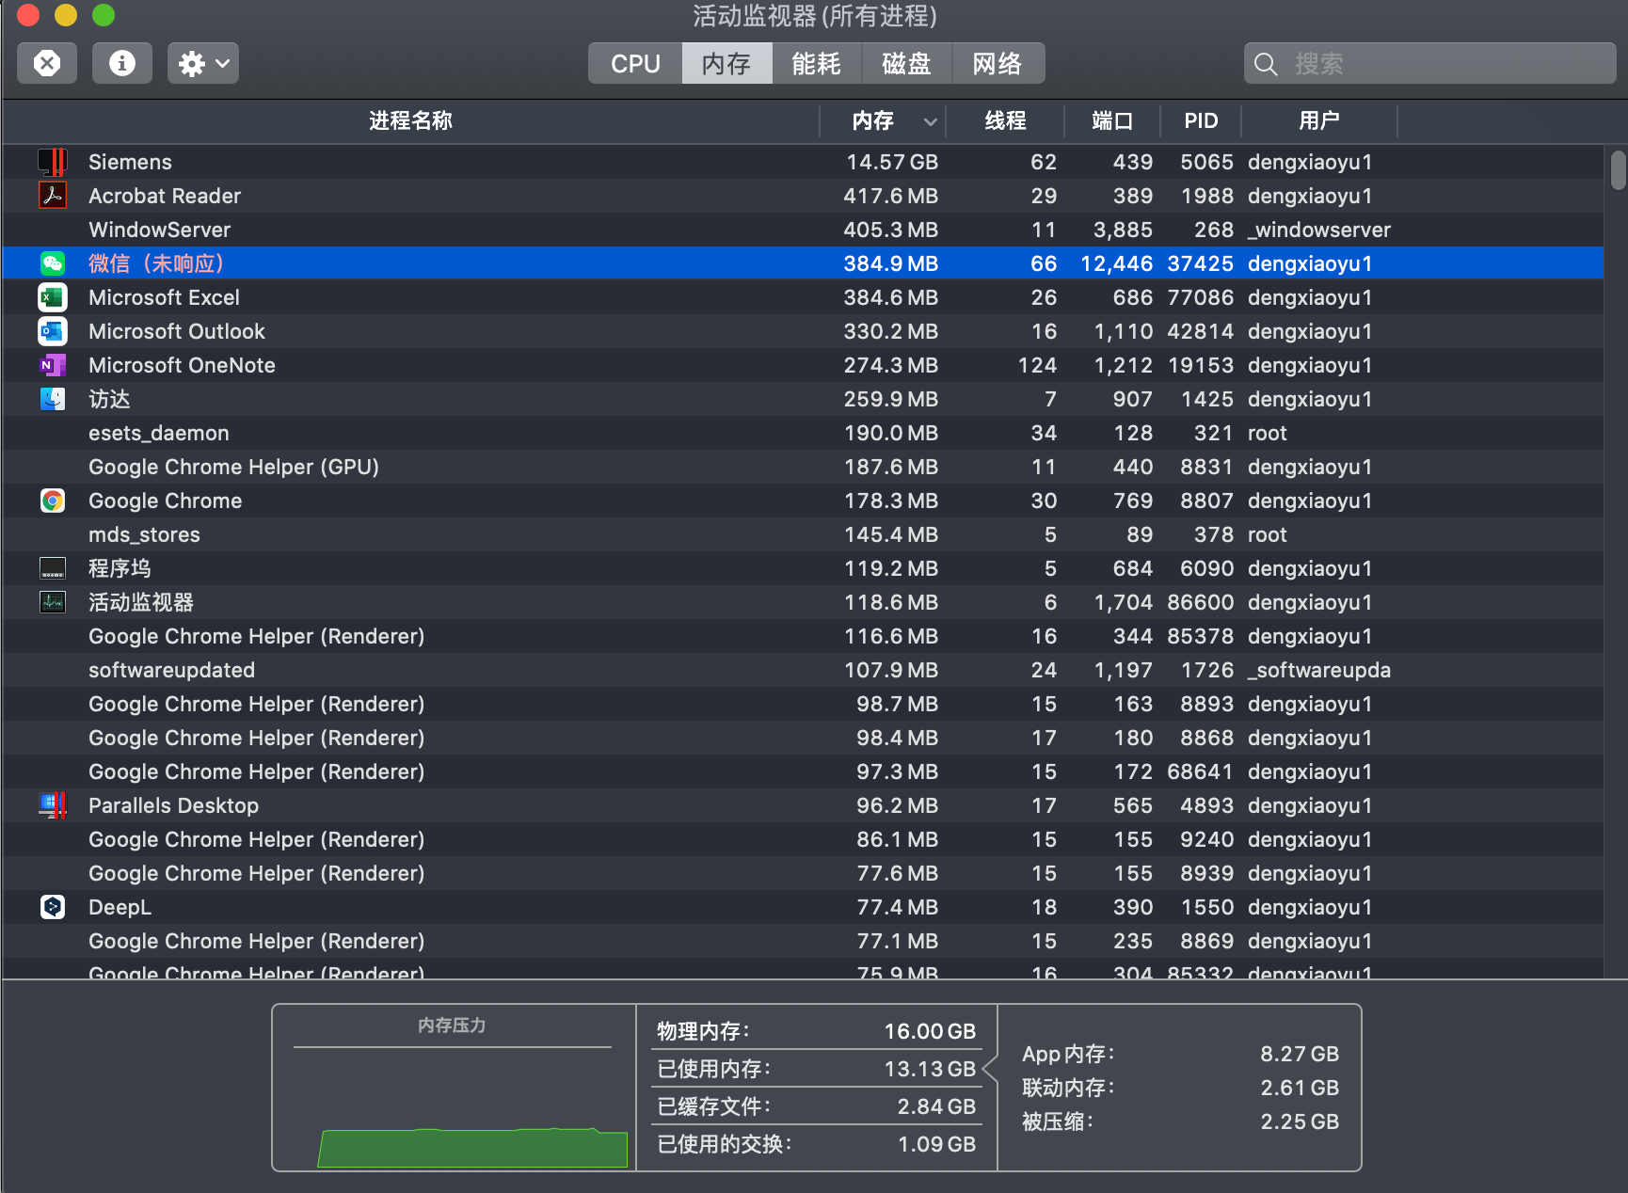Click the 活动监视器 process icon
Viewport: 1628px width, 1193px height.
pyautogui.click(x=53, y=602)
